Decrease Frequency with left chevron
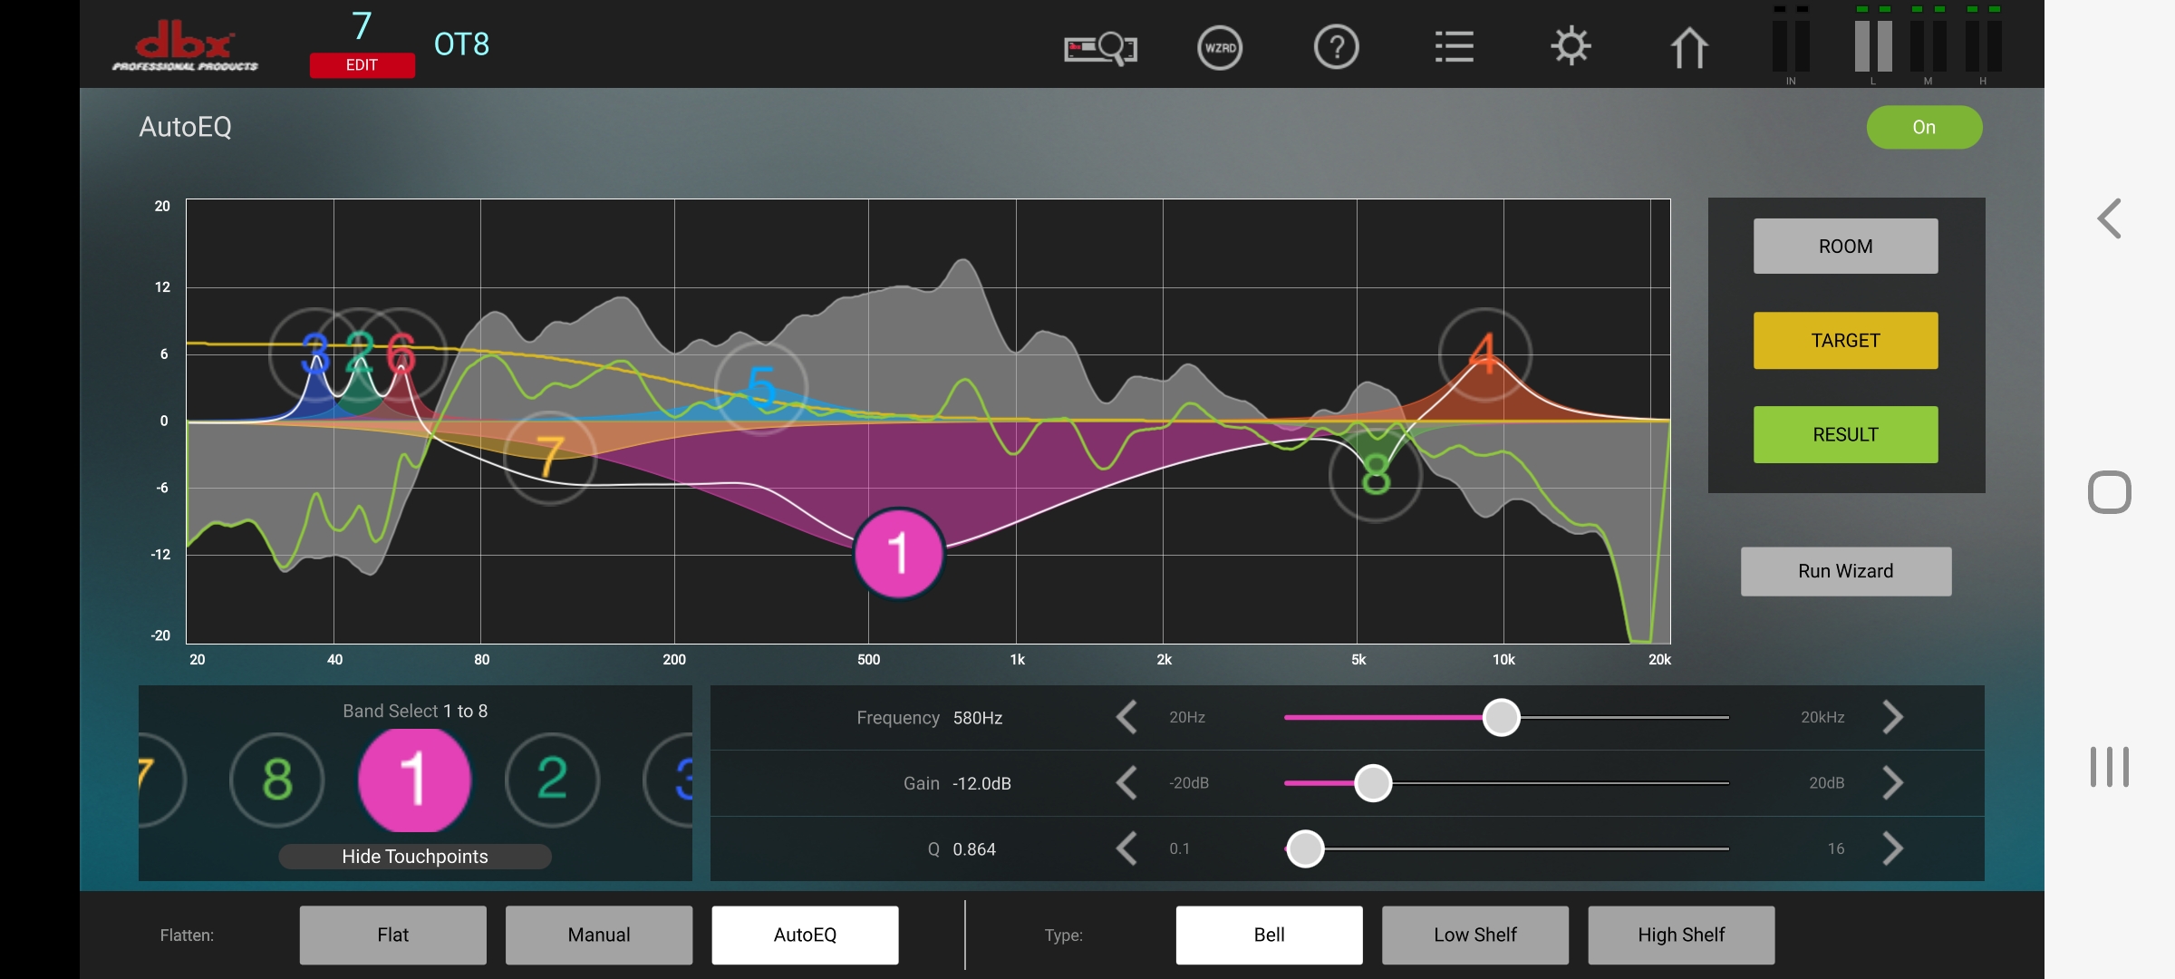2175x979 pixels. 1126,717
